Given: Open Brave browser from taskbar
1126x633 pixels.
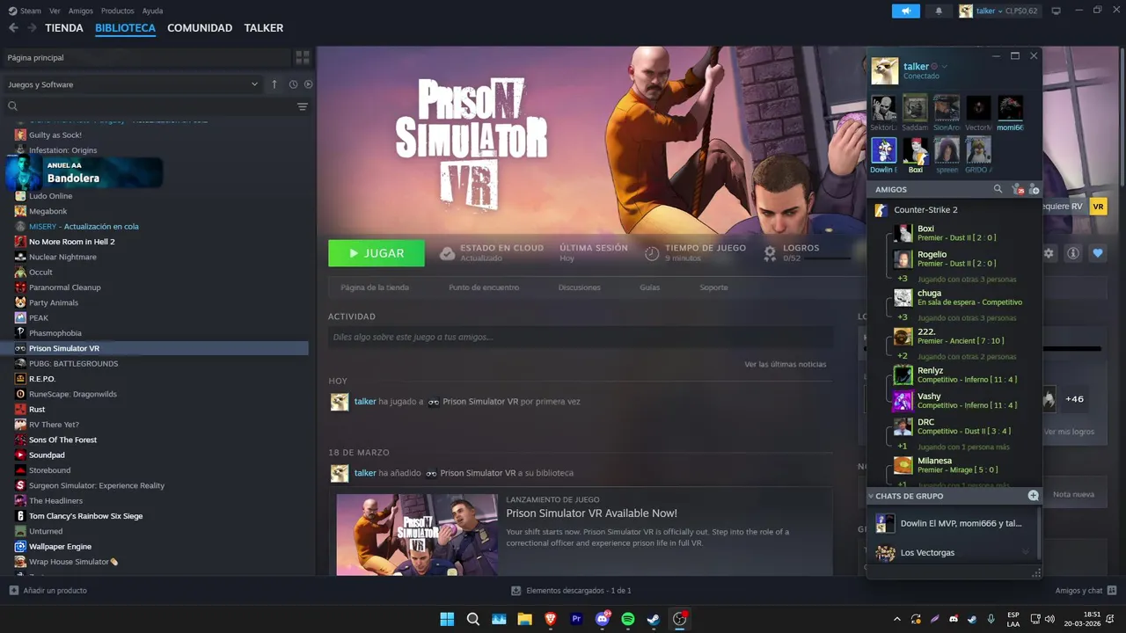Looking at the screenshot, I should point(551,619).
